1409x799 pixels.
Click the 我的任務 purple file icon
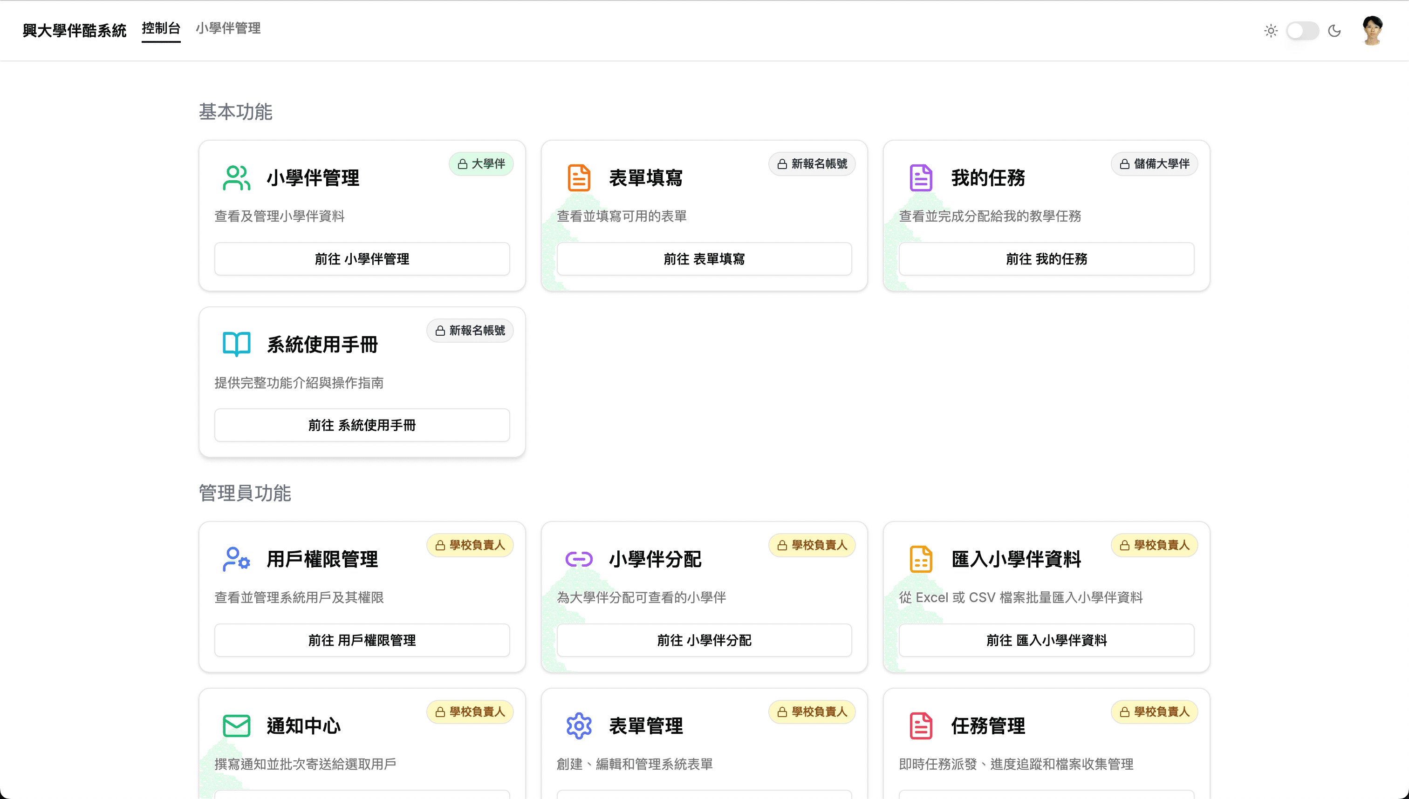(920, 177)
